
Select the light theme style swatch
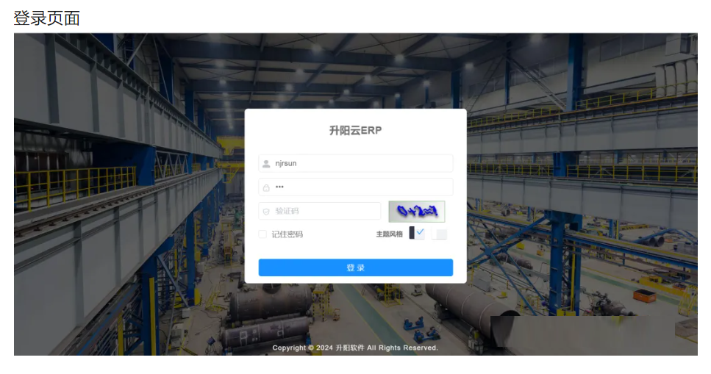[x=439, y=234]
